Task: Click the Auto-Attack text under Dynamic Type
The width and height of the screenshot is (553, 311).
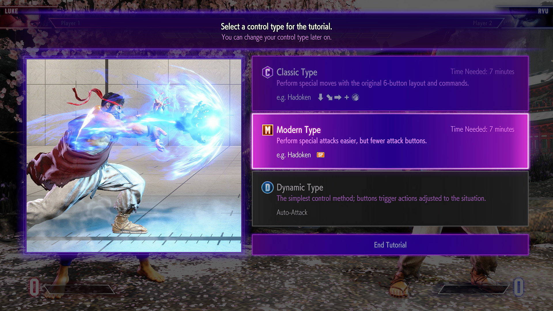Action: (292, 213)
